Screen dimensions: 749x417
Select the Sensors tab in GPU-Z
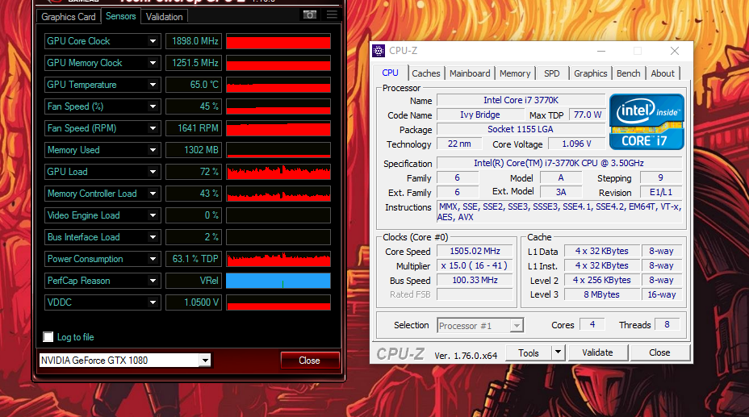121,16
